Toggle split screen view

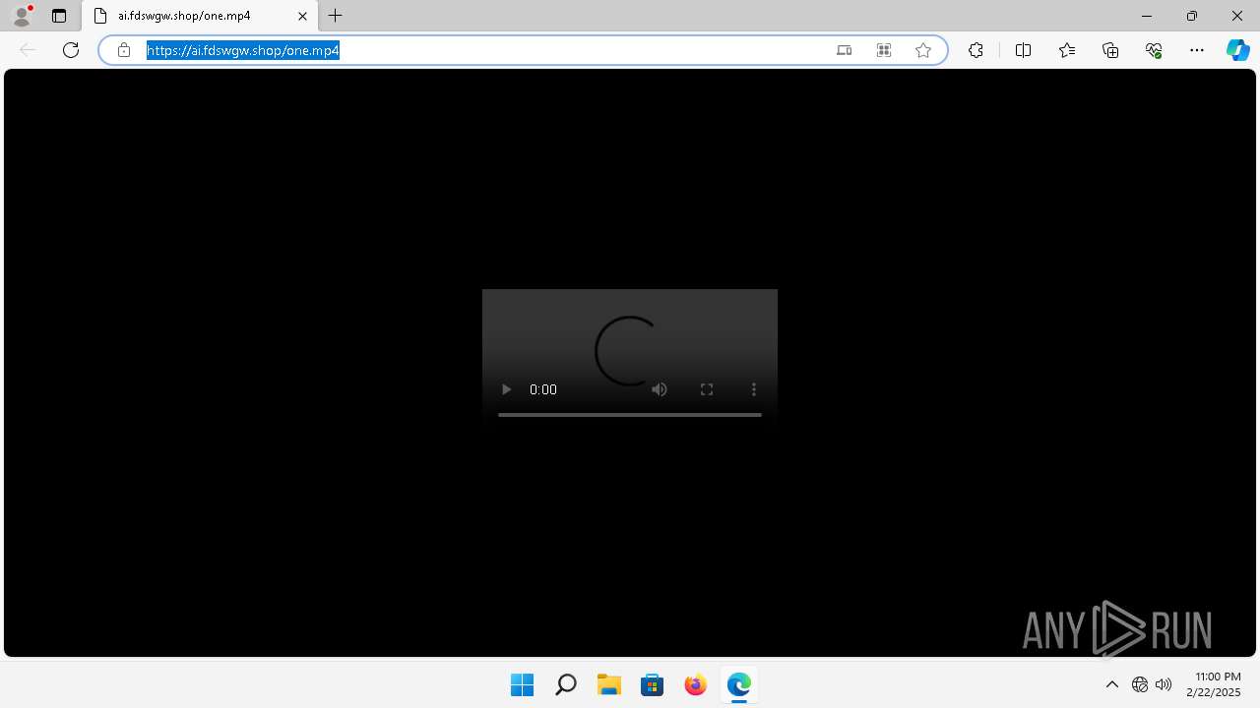(1023, 50)
